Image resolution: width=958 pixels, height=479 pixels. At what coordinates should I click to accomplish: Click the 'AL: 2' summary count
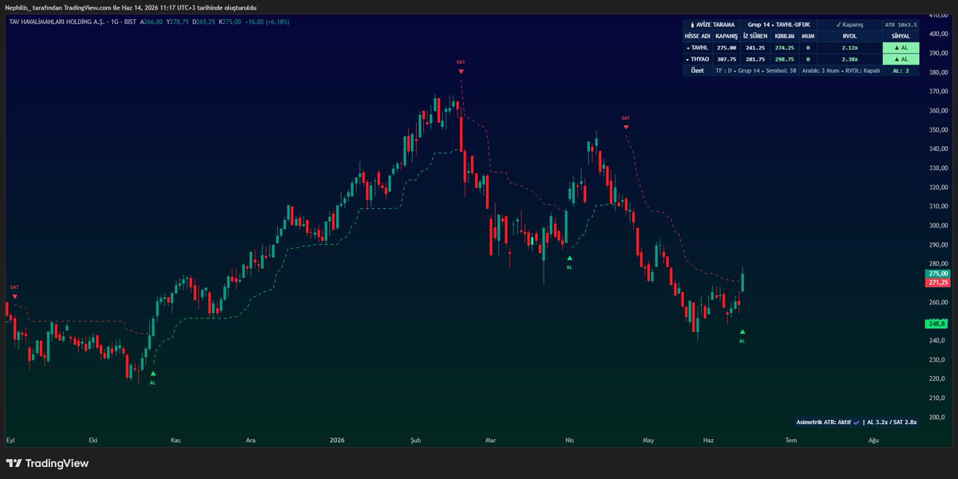pos(901,70)
